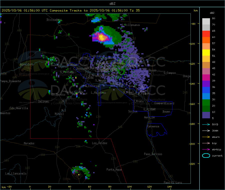Click the 100 km tick on bottom axis
225x190 pixels.
pyautogui.click(x=129, y=187)
